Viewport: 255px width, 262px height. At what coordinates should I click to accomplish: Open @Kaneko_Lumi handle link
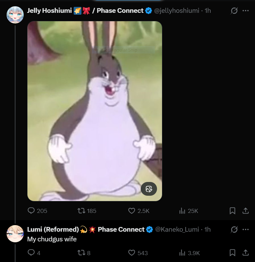click(x=177, y=229)
